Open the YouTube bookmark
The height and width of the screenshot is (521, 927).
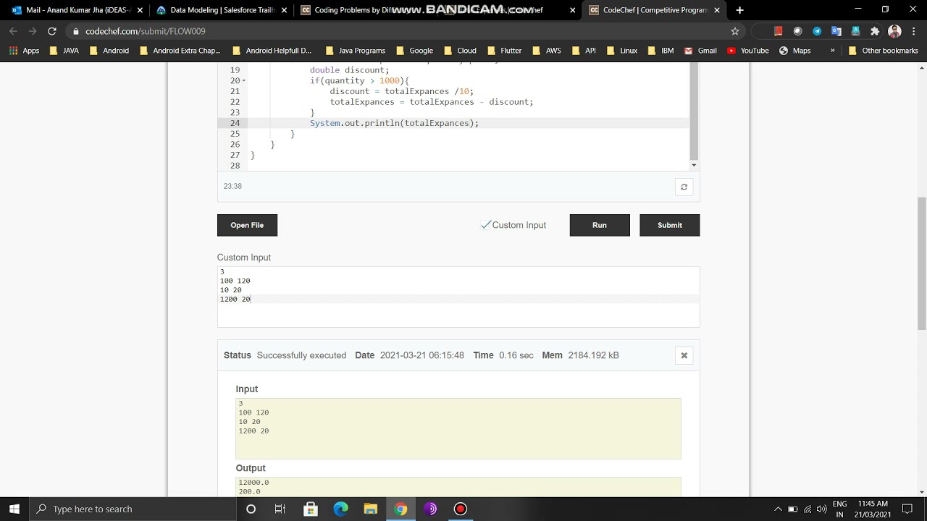pyautogui.click(x=747, y=51)
